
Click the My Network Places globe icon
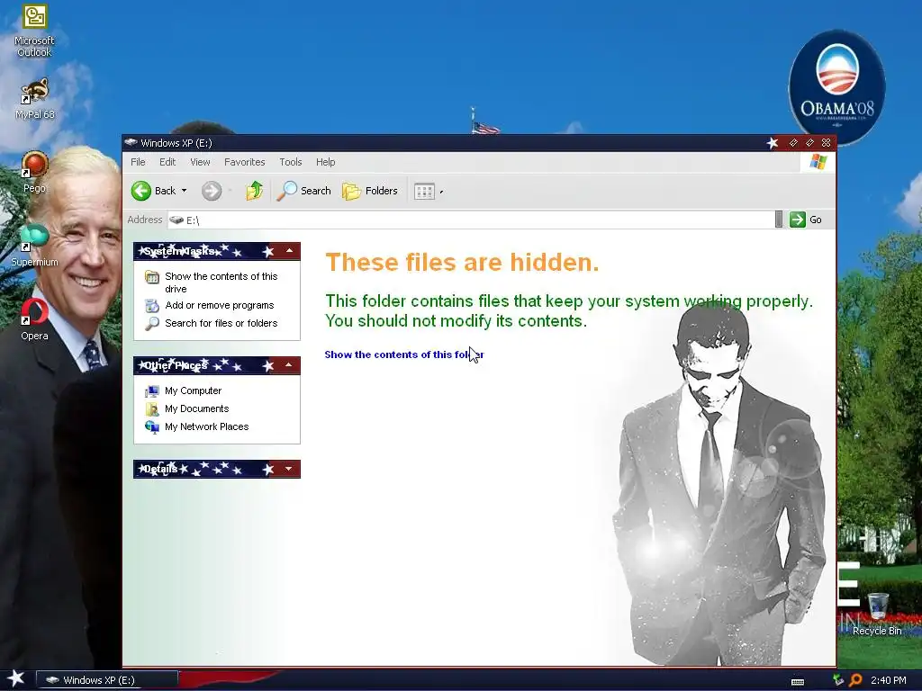[151, 427]
